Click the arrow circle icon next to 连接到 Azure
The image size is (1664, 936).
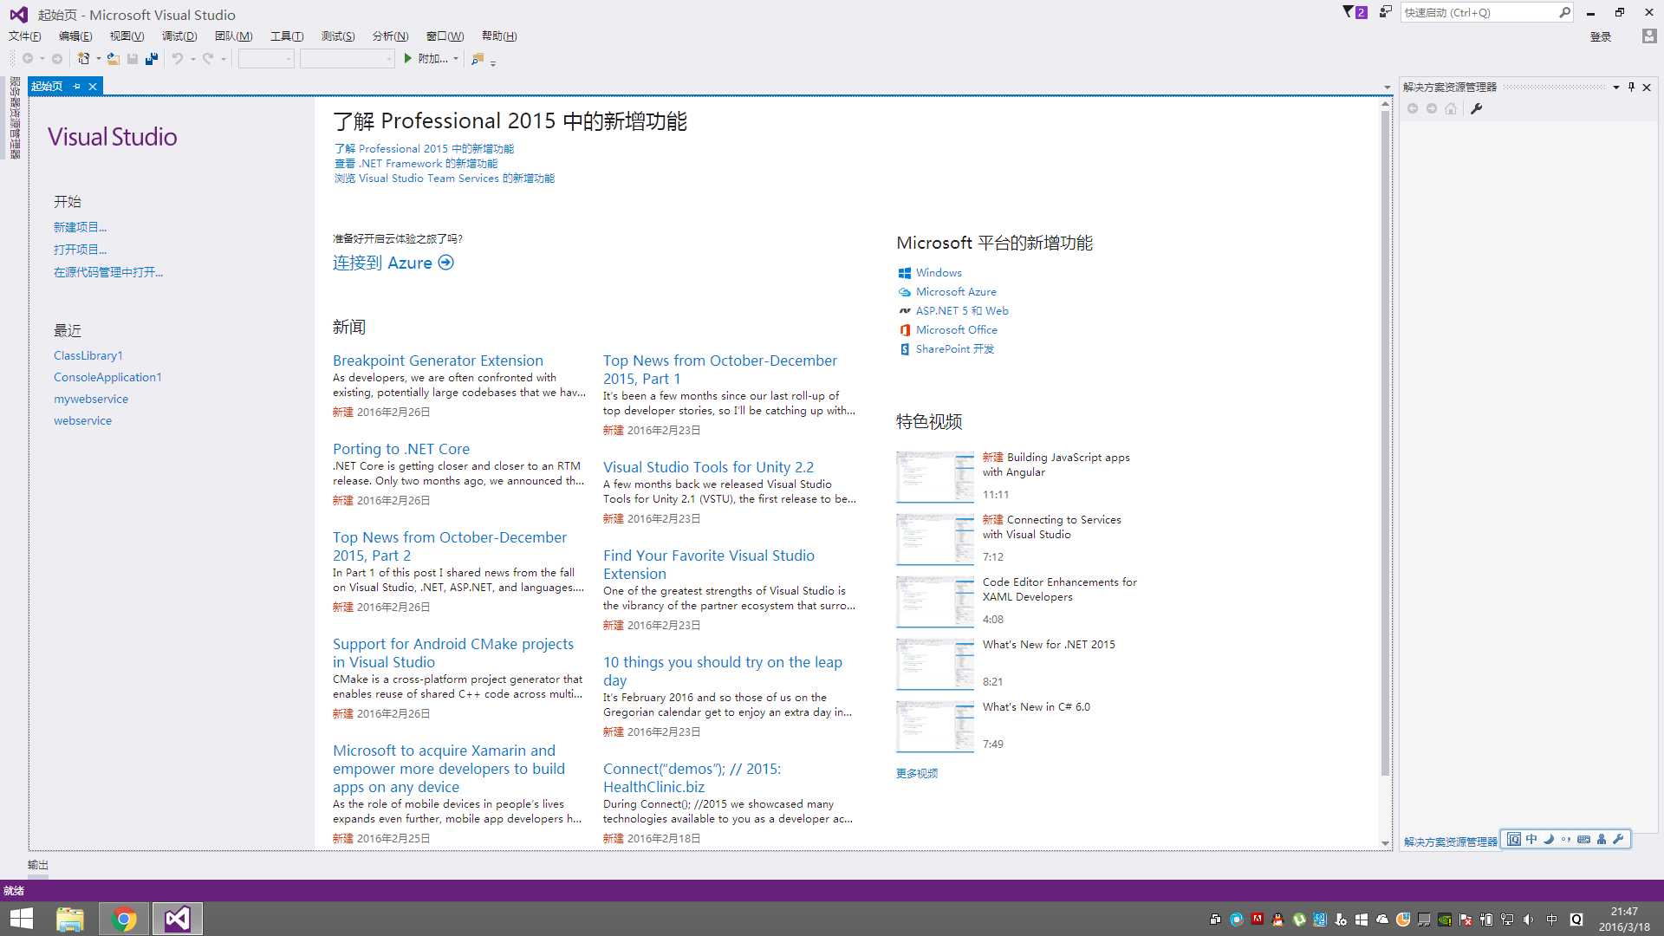tap(446, 263)
